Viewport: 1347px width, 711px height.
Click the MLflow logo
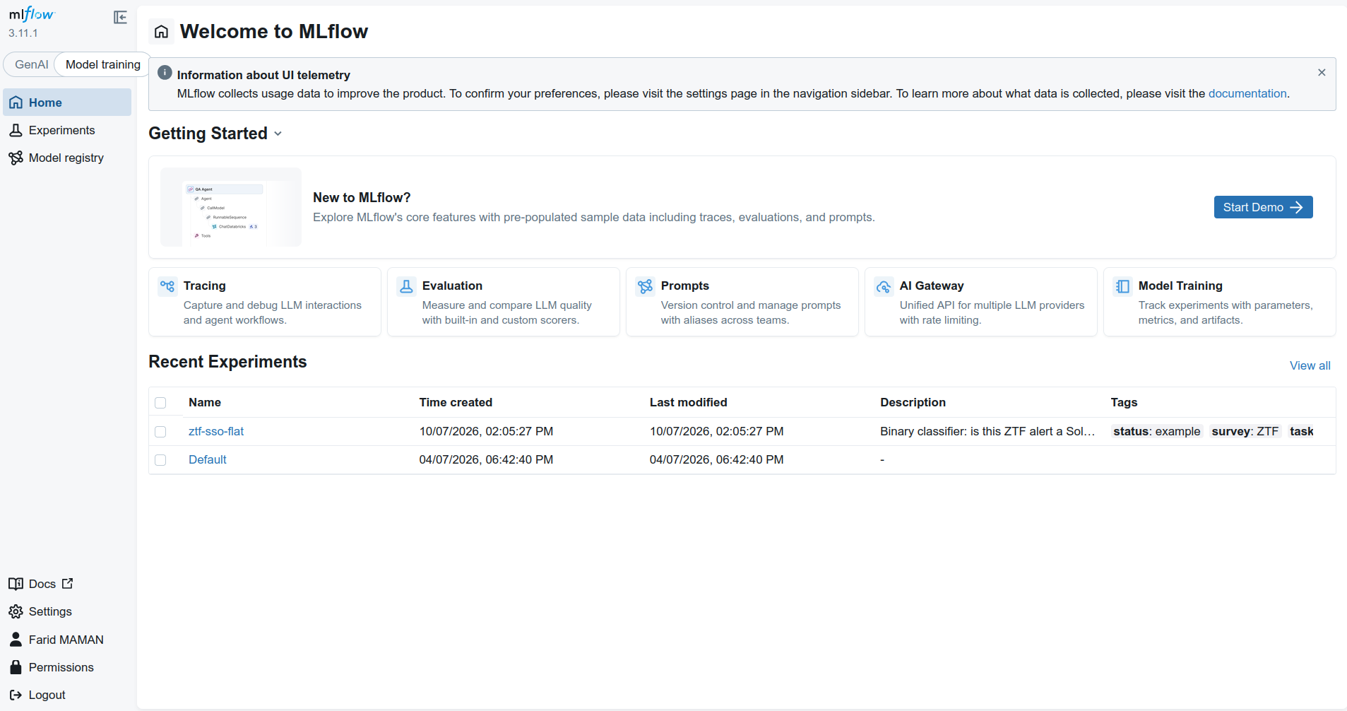31,14
